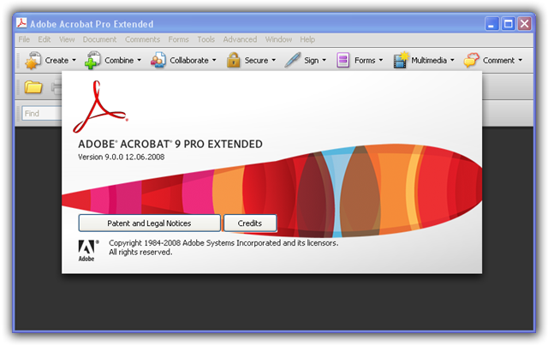Image resolution: width=548 pixels, height=345 pixels.
Task: Click the purple Forms icon
Action: tap(342, 60)
